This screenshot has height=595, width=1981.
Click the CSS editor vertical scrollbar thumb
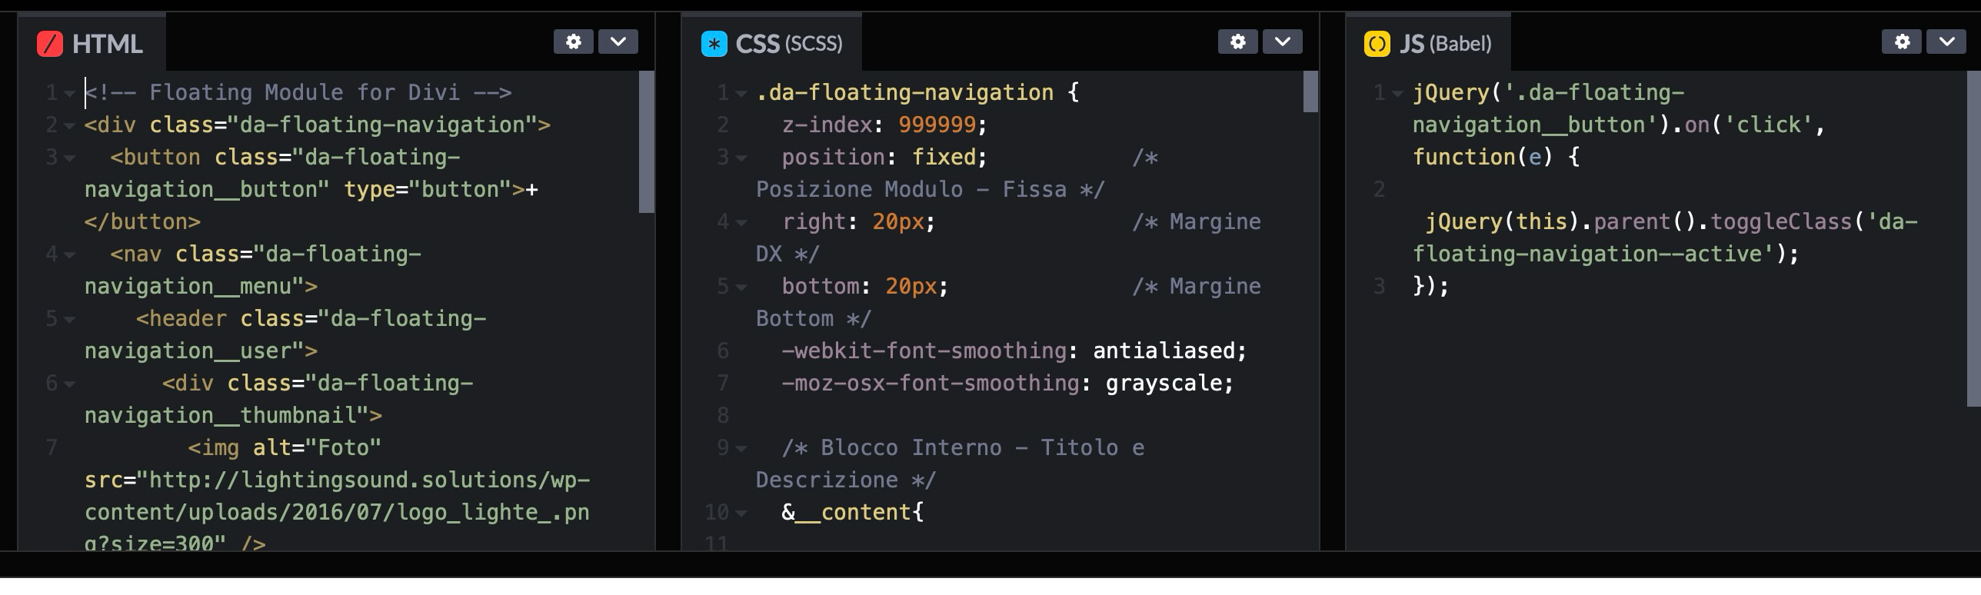1310,91
